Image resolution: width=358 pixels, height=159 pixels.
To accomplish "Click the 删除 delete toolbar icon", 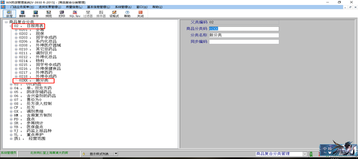I will (x=22, y=14).
